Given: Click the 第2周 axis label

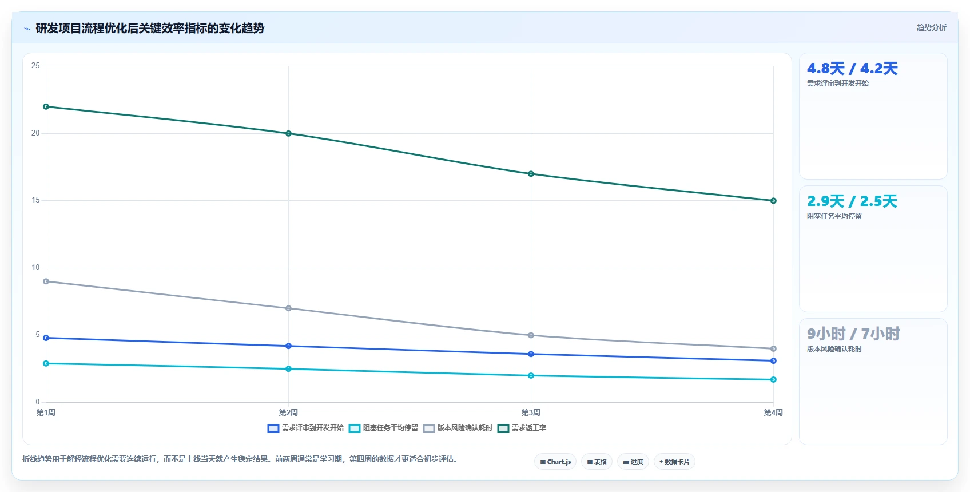Looking at the screenshot, I should (x=288, y=412).
